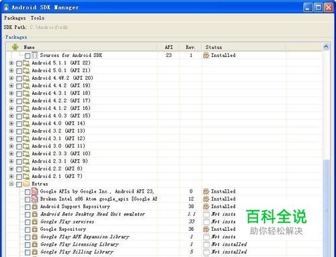
Task: Click the API column header
Action: [x=169, y=47]
